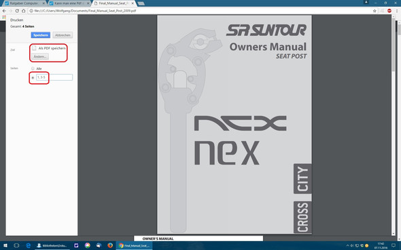This screenshot has width=401, height=250.
Task: Open the Adblock Plus extension icon
Action: click(x=389, y=11)
